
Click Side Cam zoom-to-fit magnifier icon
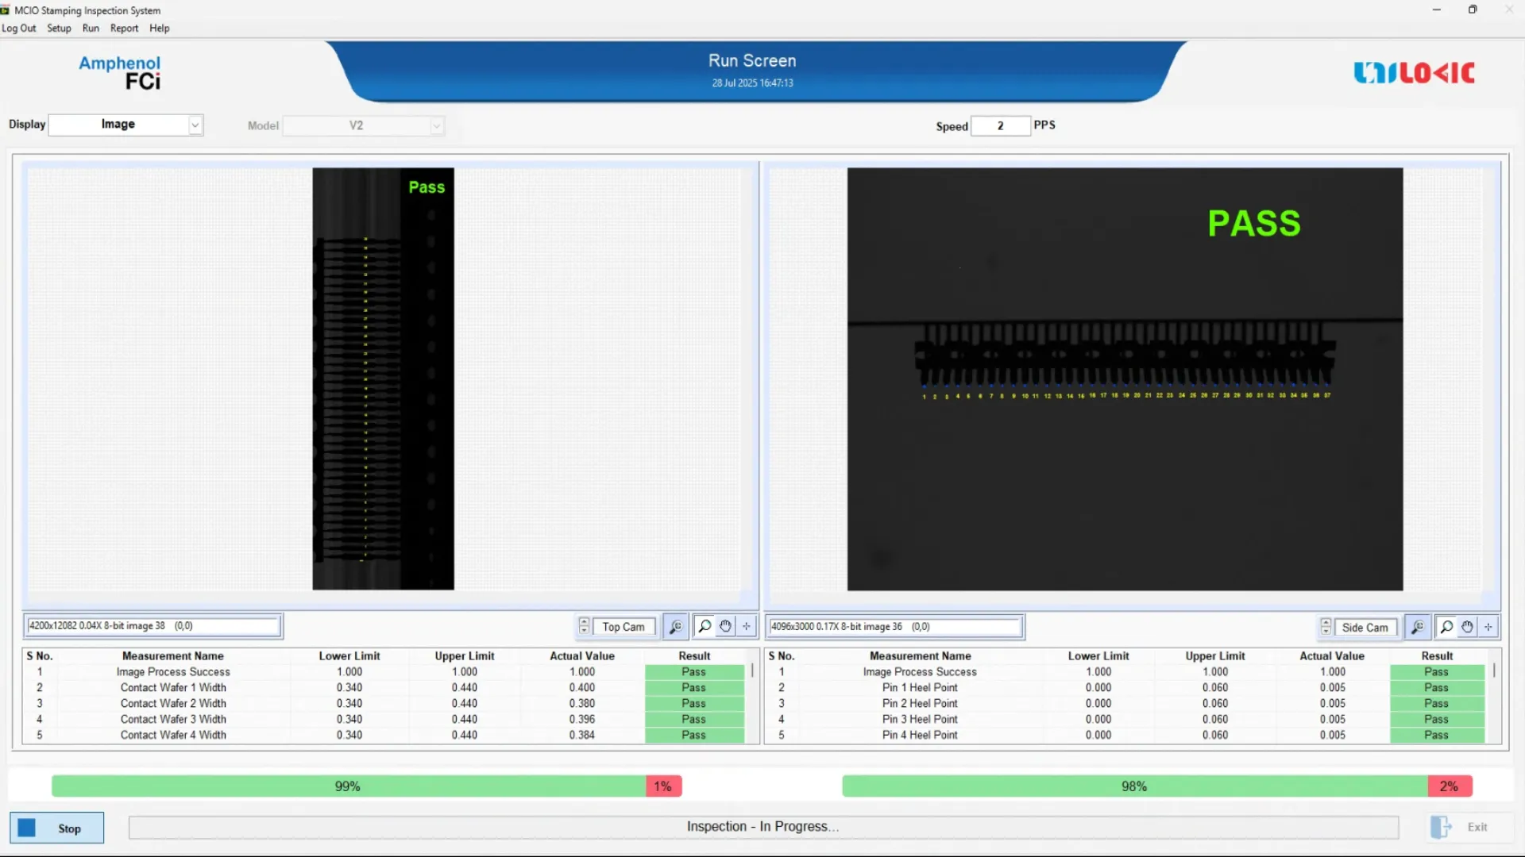click(1417, 628)
